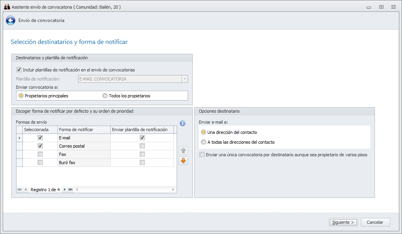Choose 'A todas las direcciones del contacto'
Viewport: 402px width, 234px height.
click(203, 142)
